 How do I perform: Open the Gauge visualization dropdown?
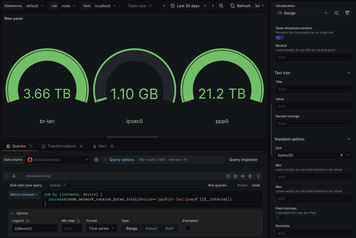click(x=303, y=13)
